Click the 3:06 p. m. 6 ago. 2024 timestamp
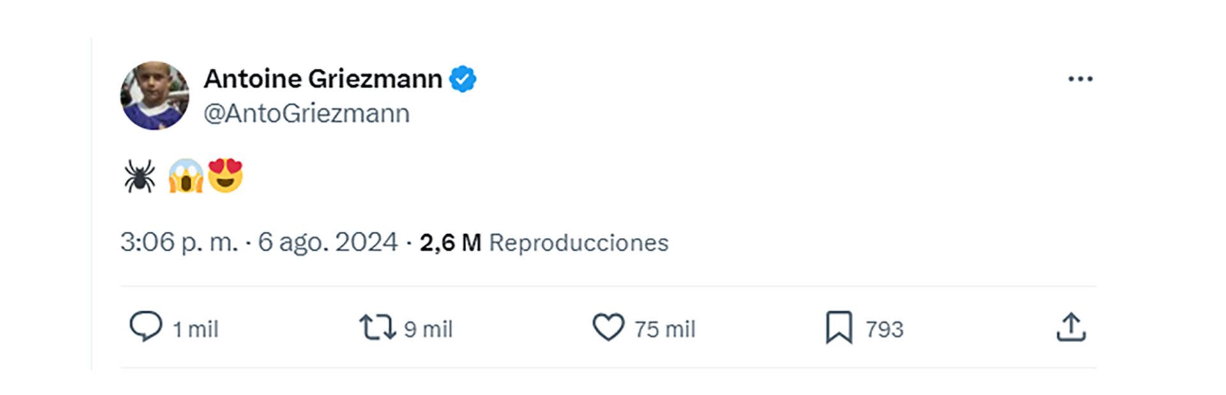Viewport: 1226px width, 395px height. (259, 242)
